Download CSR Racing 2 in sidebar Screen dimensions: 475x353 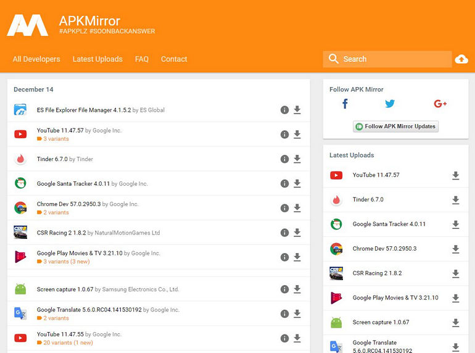456,273
